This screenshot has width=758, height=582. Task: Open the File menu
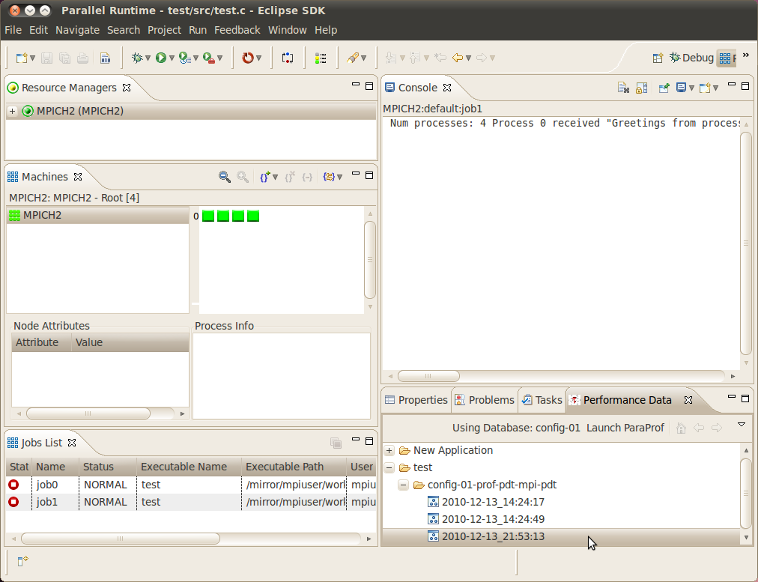point(13,30)
